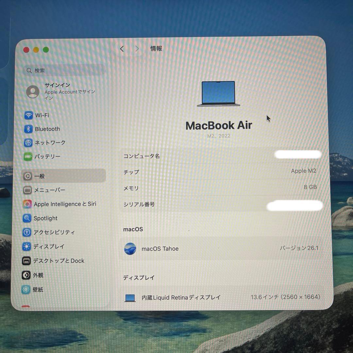Navigate back with the left arrow

tap(122, 48)
